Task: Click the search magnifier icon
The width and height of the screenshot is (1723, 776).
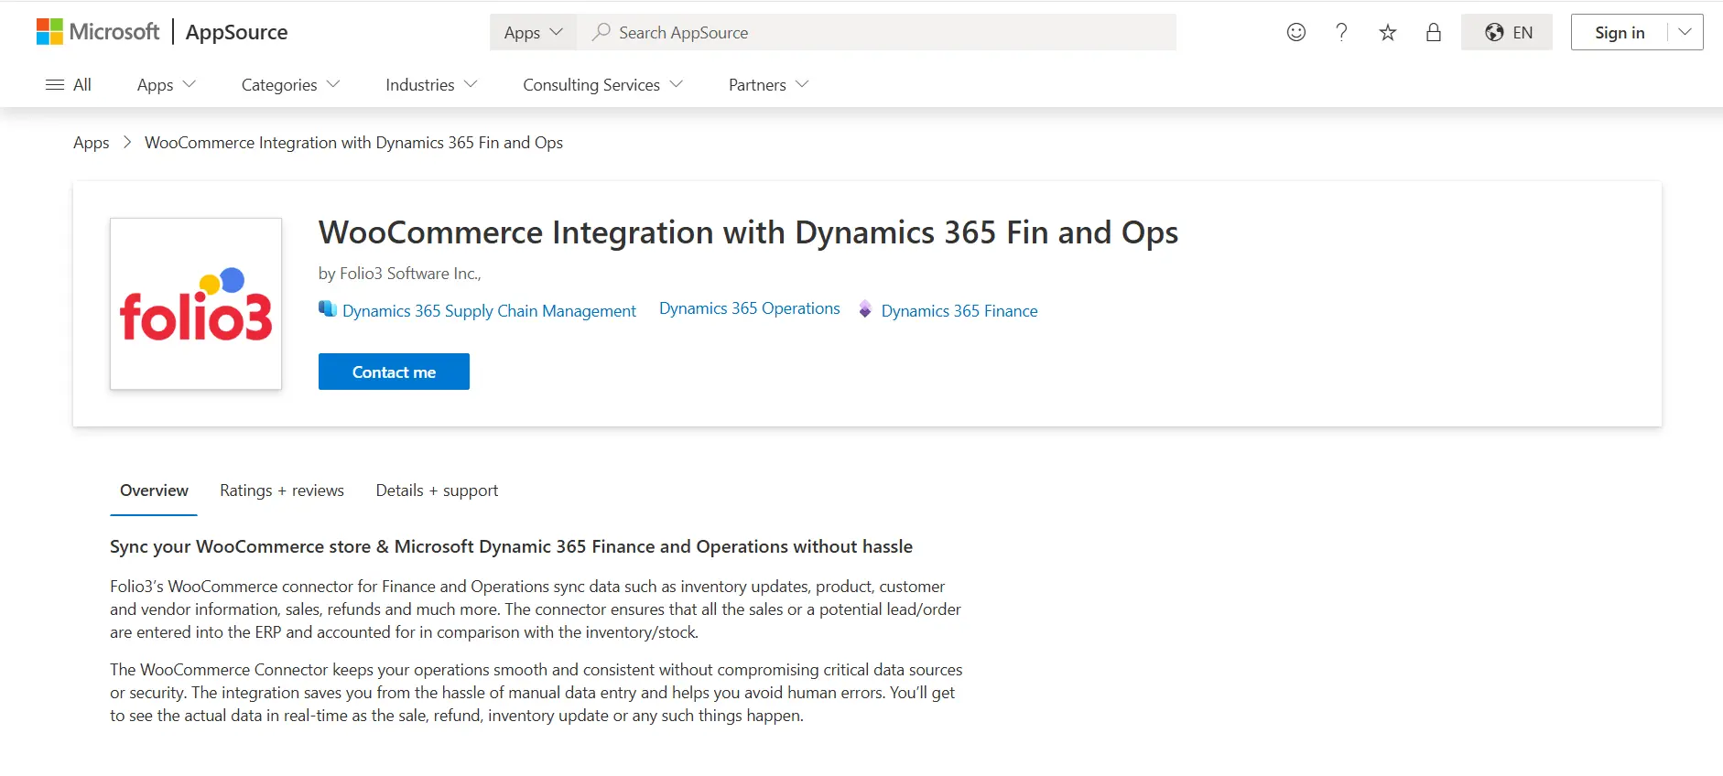Action: 601,32
